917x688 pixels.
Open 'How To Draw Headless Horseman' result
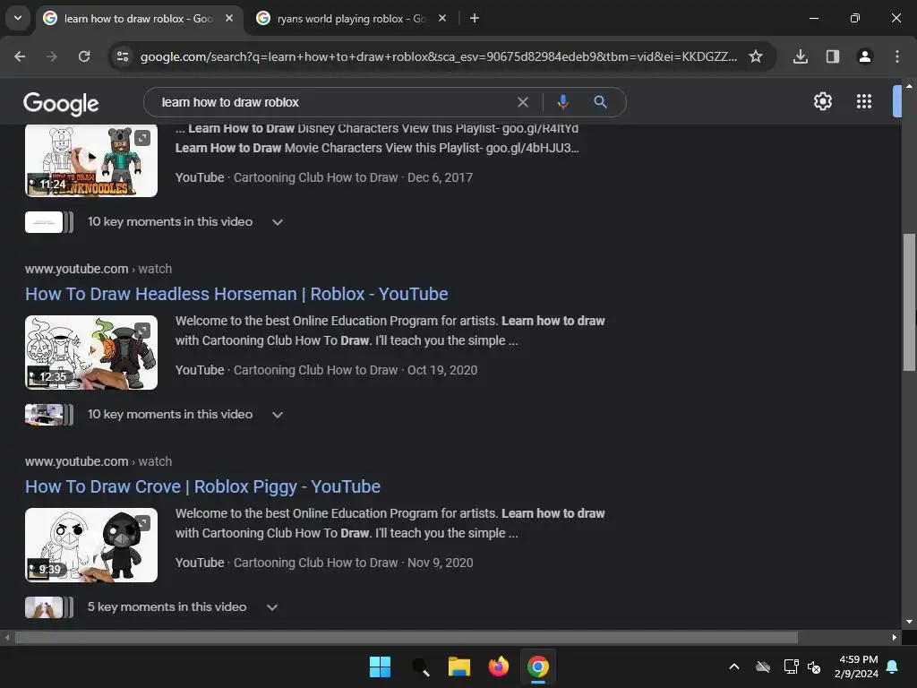click(236, 294)
